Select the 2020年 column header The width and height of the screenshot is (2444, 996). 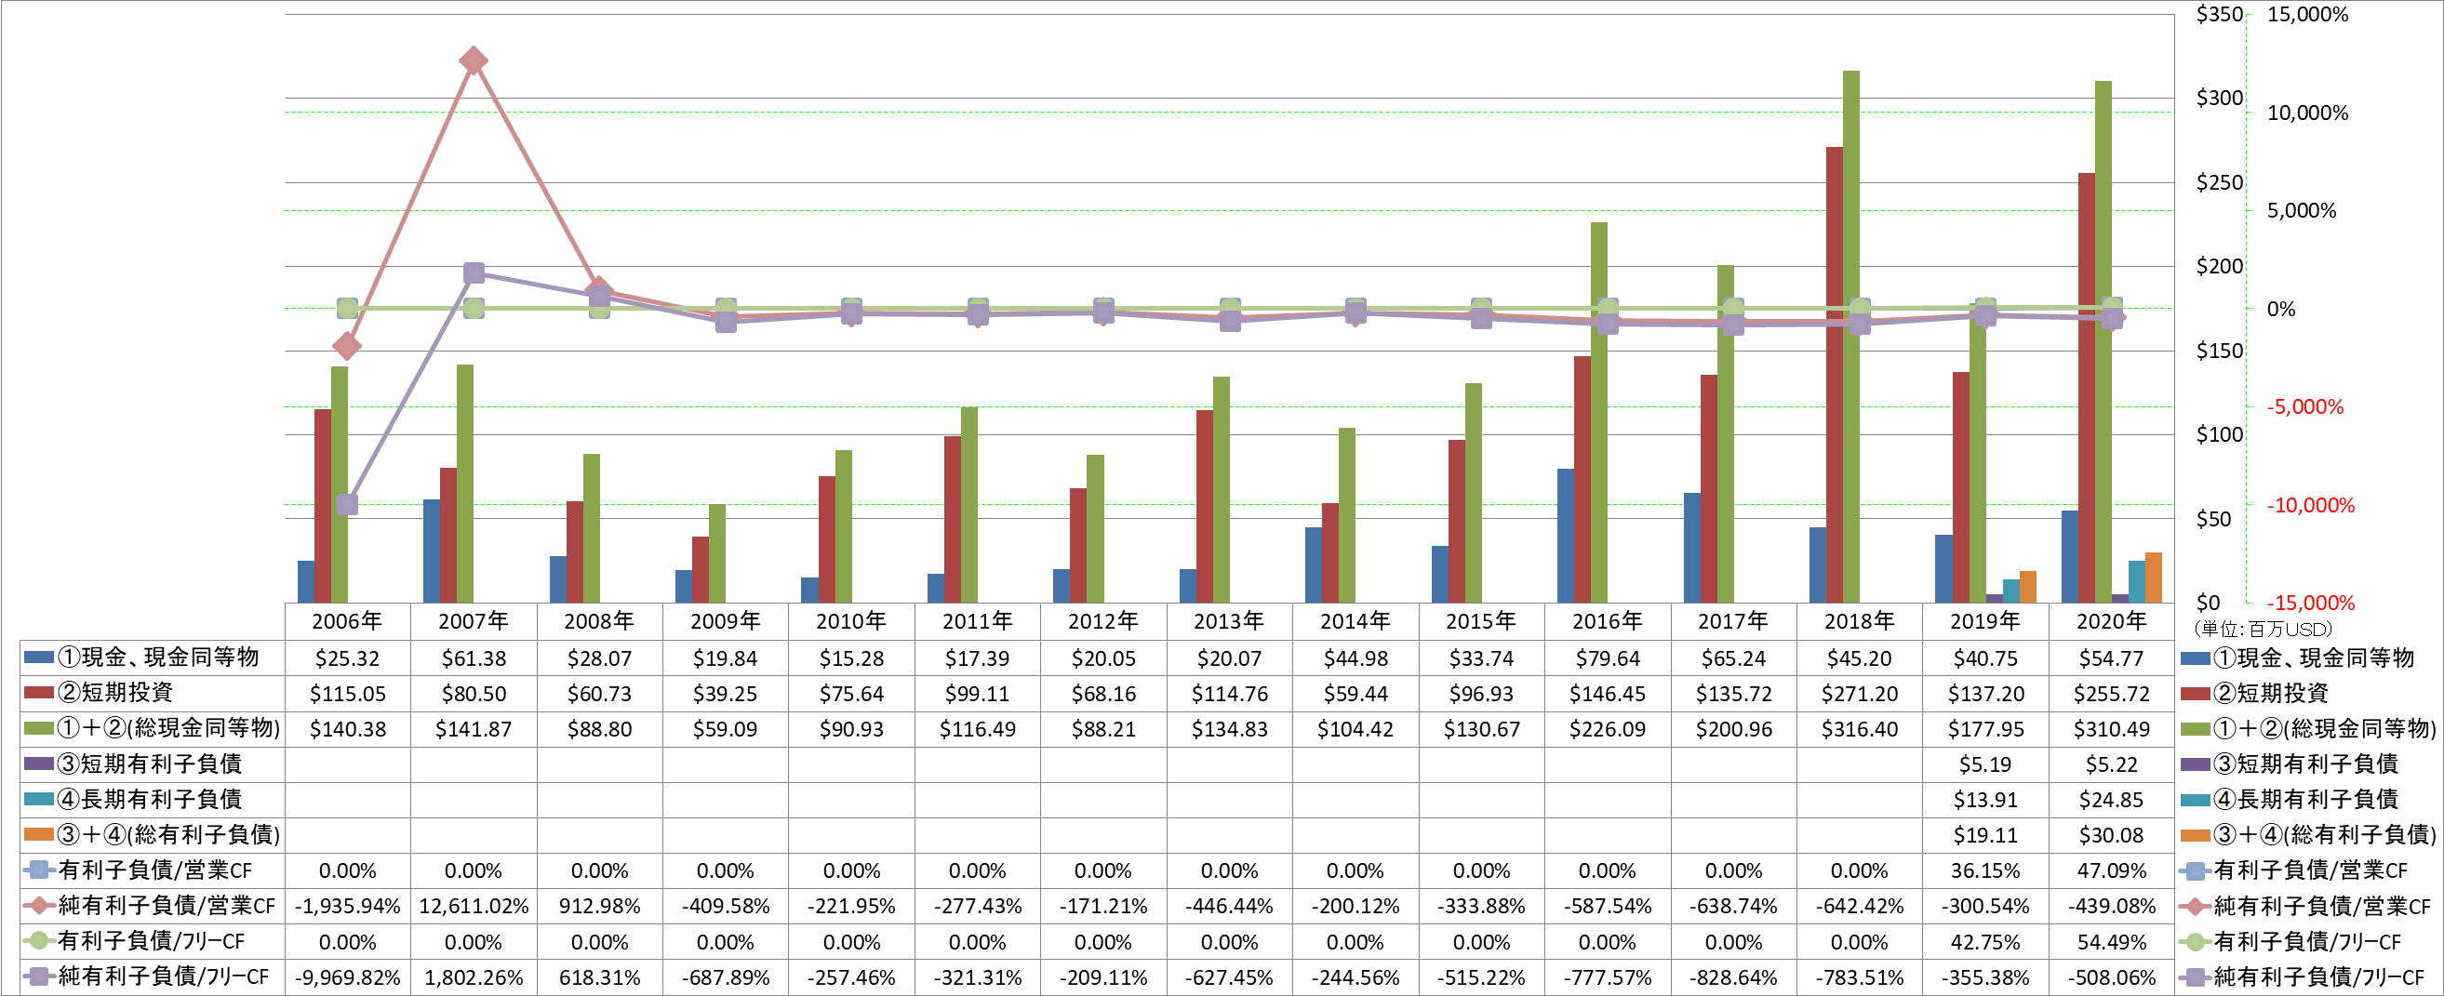pyautogui.click(x=2111, y=621)
